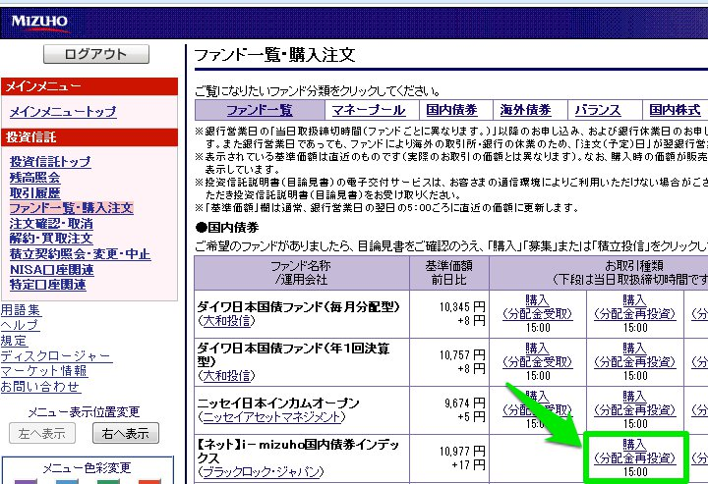Screen dimensions: 708x484
Task: Select ファンド一覧・購入注文 in sidebar
Action: pos(72,208)
